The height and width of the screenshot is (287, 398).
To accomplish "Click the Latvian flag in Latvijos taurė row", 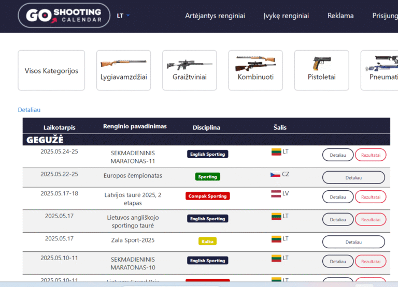I will click(x=276, y=194).
